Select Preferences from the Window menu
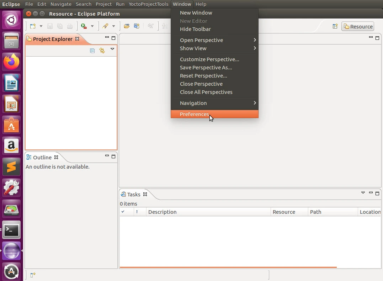The width and height of the screenshot is (383, 281). 194,114
